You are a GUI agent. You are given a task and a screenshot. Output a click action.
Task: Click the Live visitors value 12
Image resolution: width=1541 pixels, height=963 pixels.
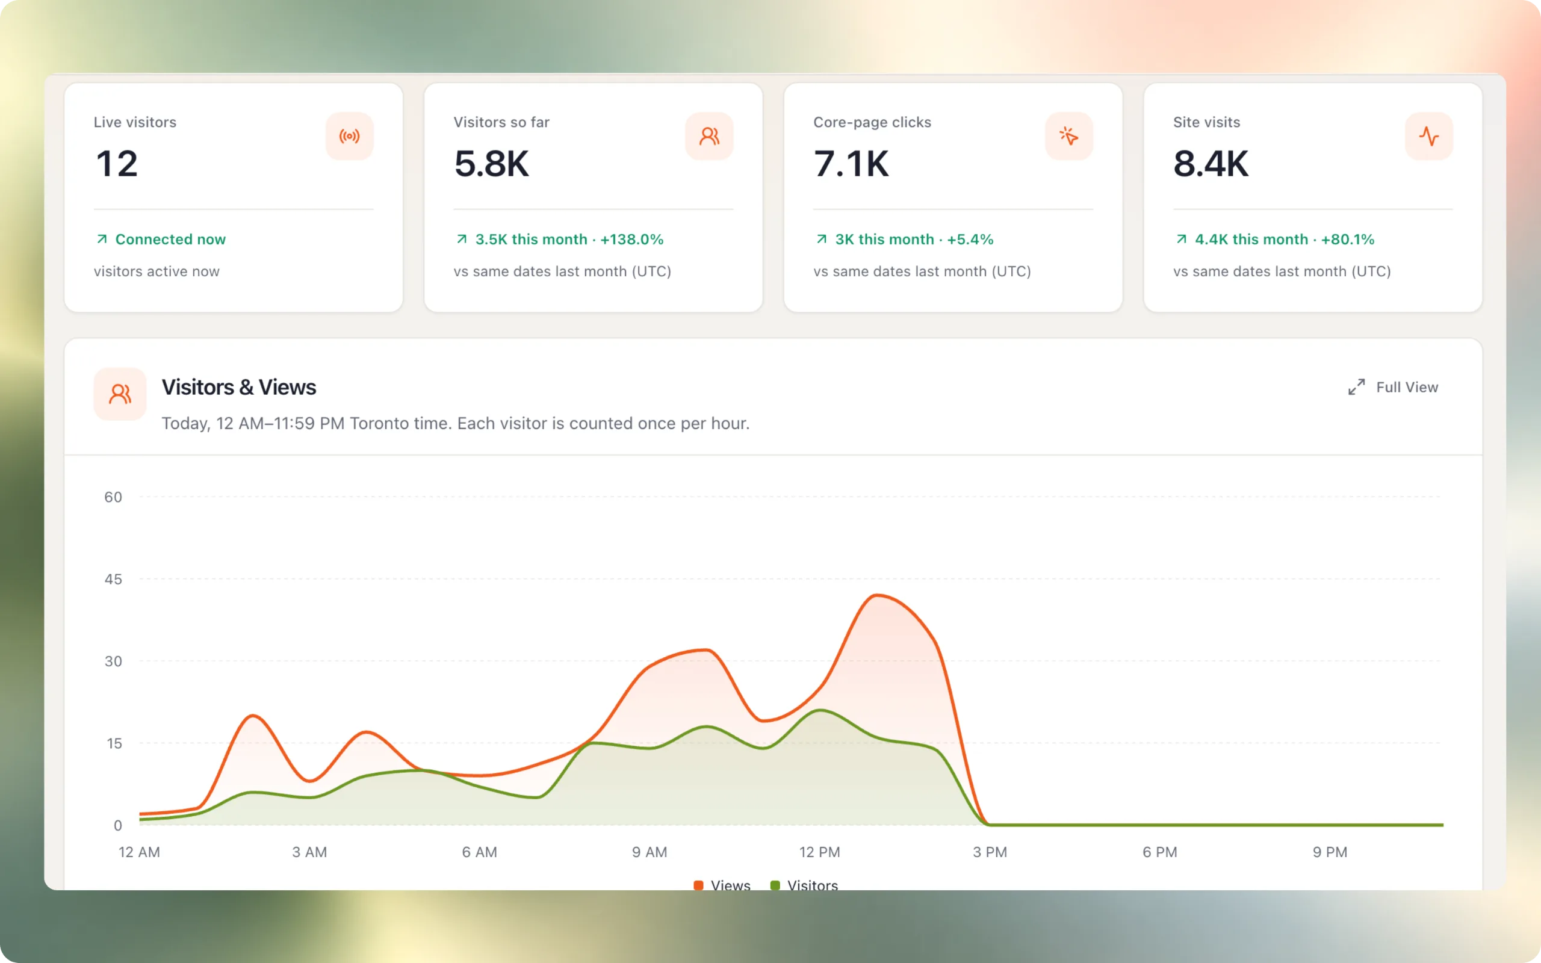[x=117, y=164]
